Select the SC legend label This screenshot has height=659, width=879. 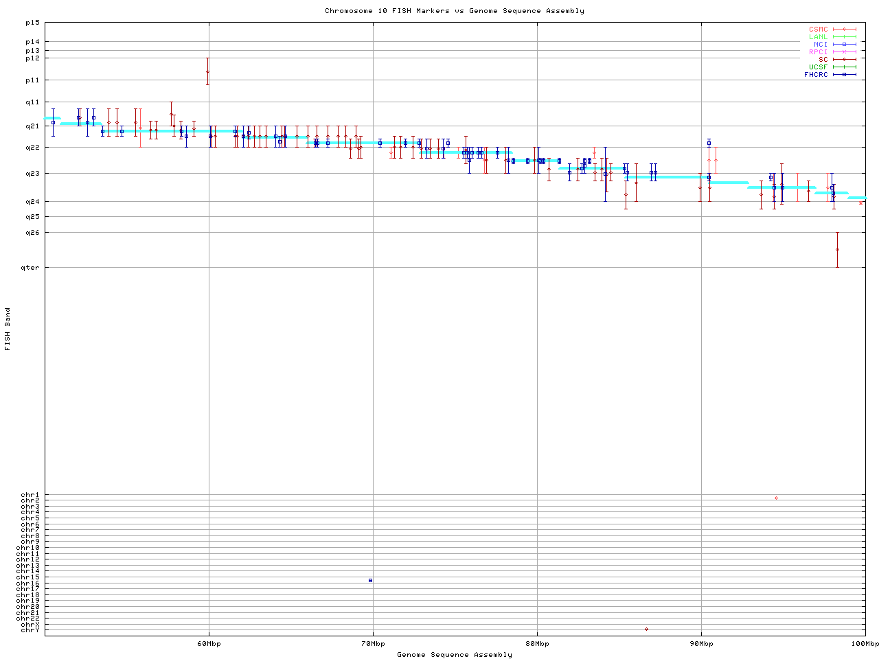(x=823, y=59)
